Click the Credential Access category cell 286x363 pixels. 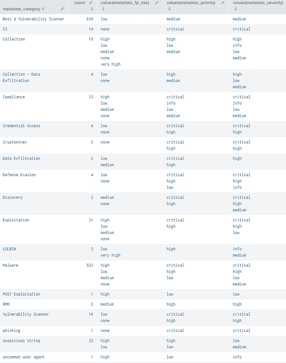tap(21, 126)
